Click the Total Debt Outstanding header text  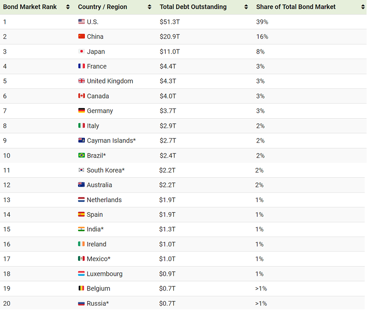click(193, 7)
